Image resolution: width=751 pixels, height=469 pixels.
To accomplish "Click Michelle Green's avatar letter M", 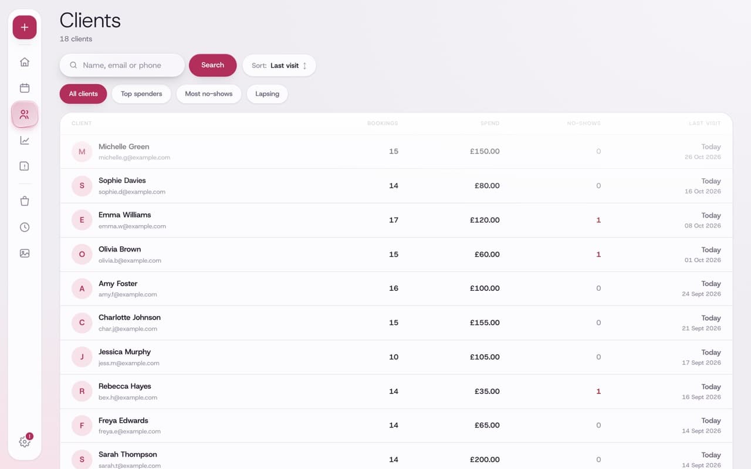I will pyautogui.click(x=82, y=152).
